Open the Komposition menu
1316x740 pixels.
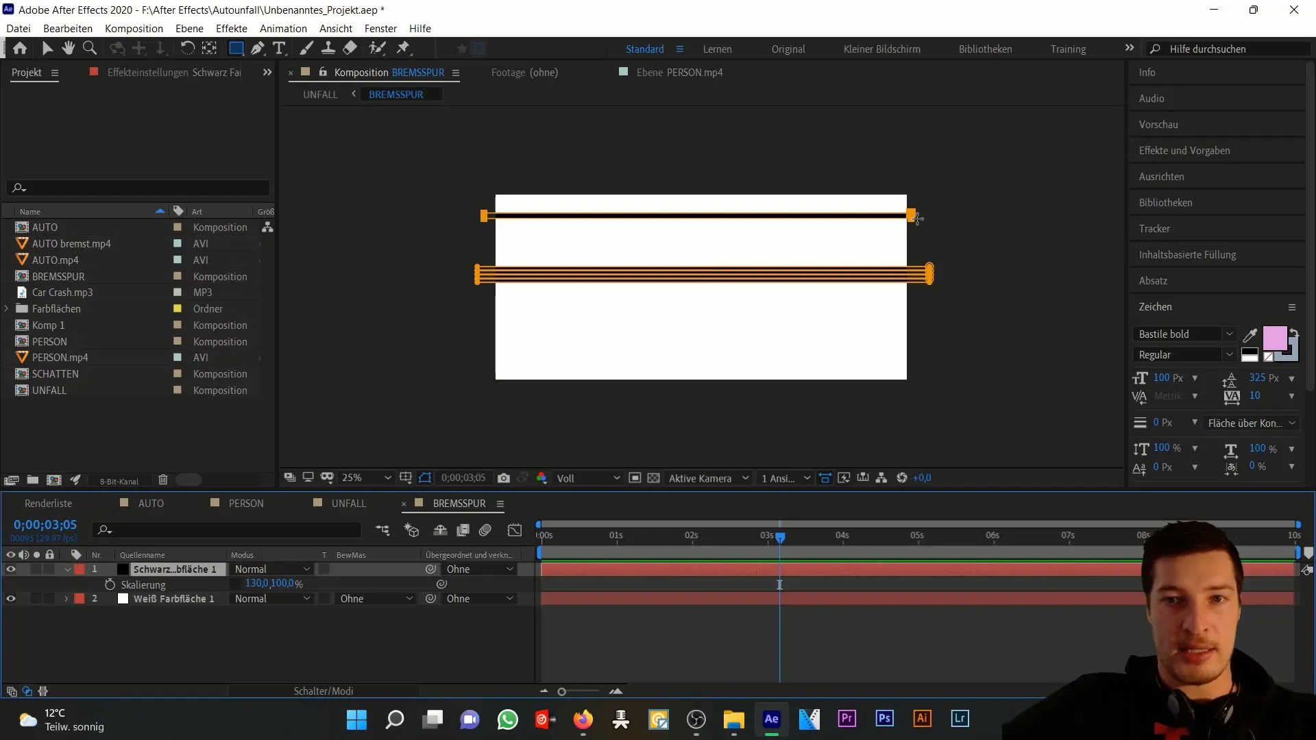pyautogui.click(x=134, y=28)
